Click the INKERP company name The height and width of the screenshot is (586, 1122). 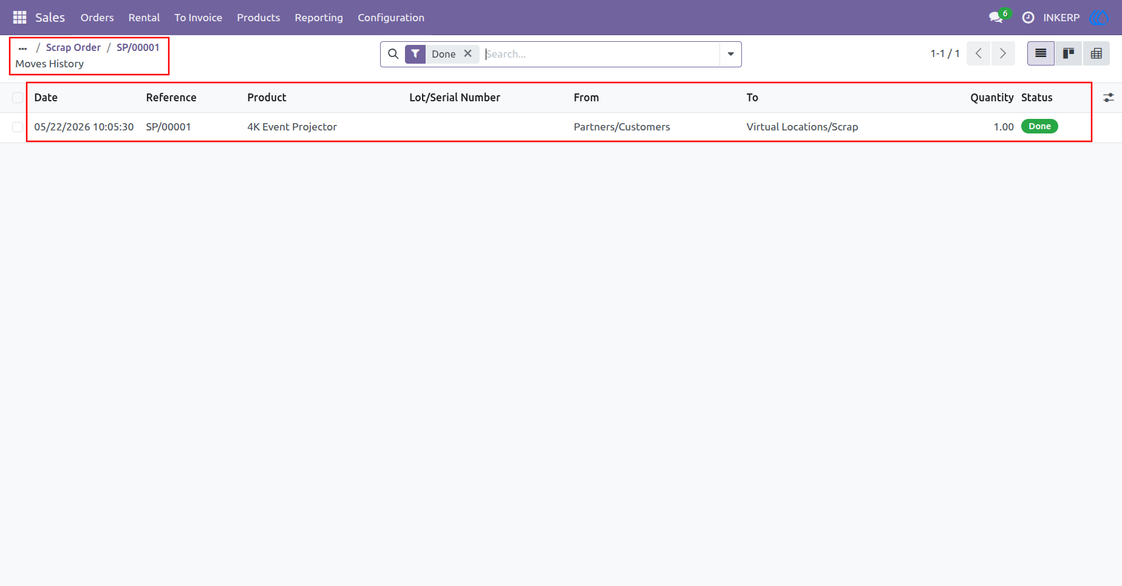point(1061,18)
